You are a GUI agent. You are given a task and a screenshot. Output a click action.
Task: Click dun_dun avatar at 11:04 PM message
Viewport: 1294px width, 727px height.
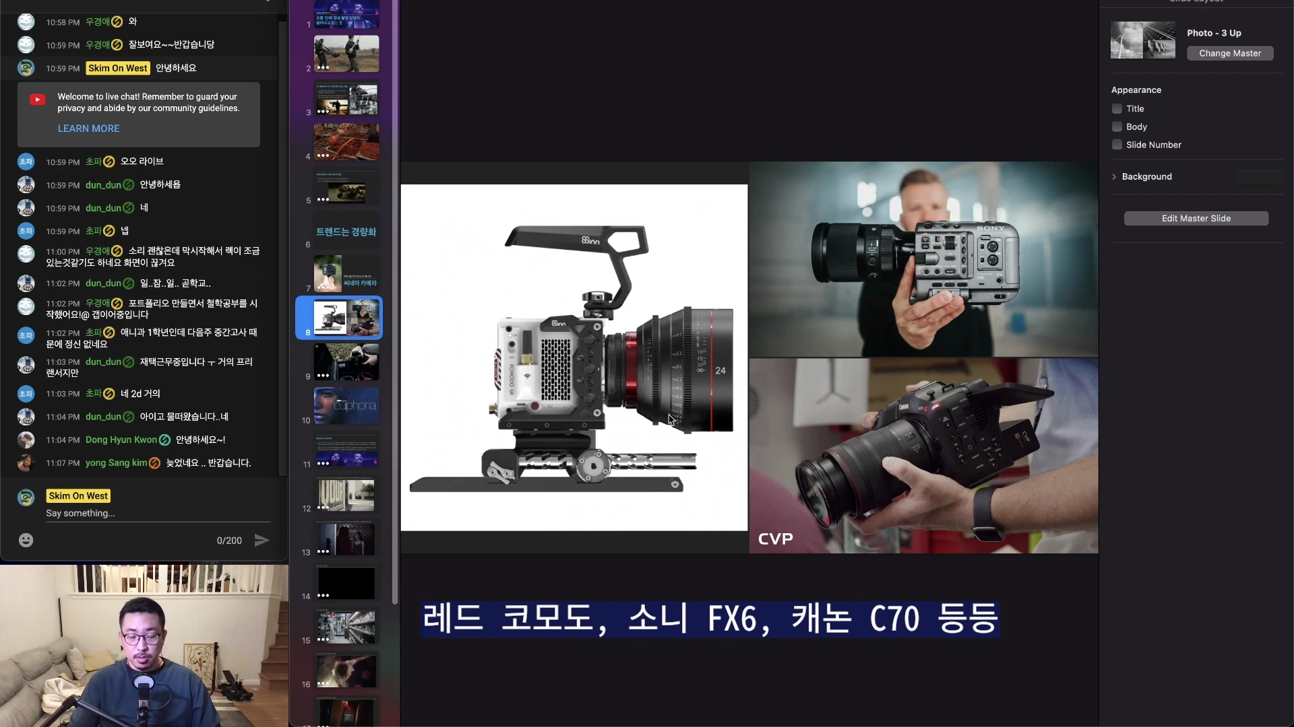[x=26, y=417]
